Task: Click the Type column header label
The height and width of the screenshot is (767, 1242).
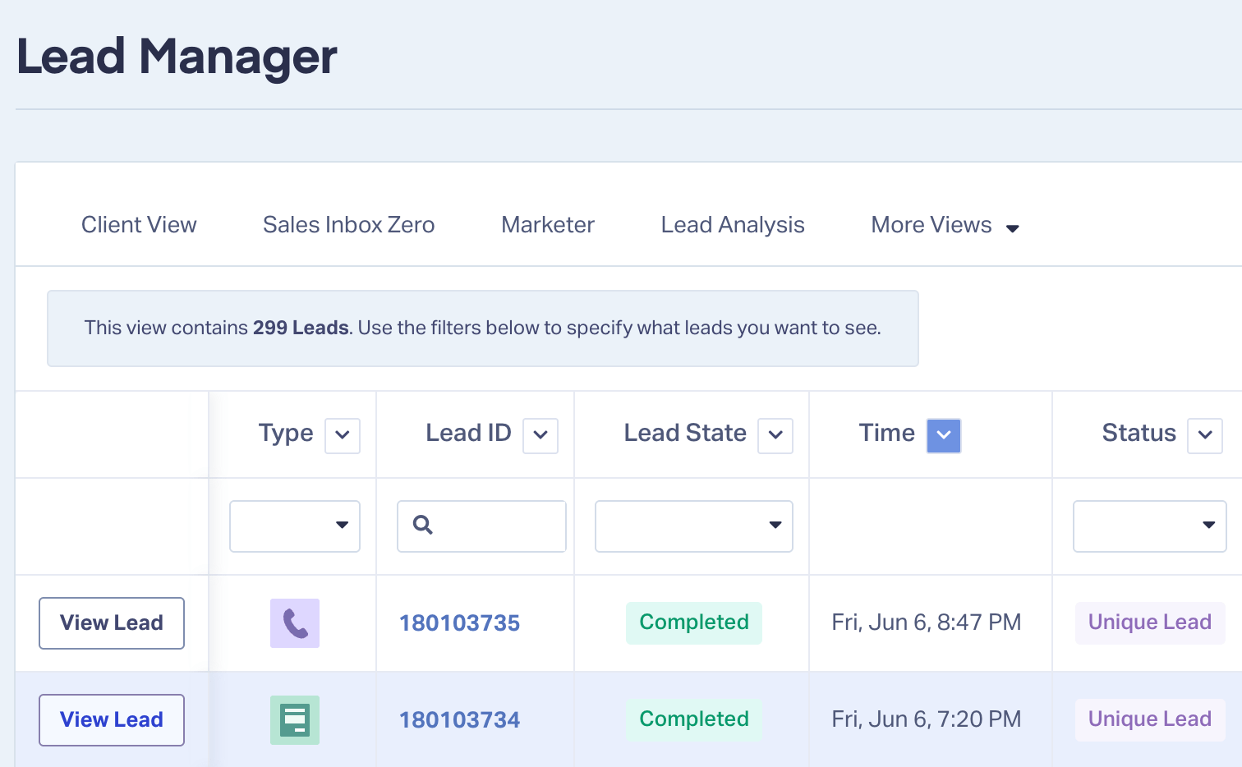Action: [x=286, y=434]
